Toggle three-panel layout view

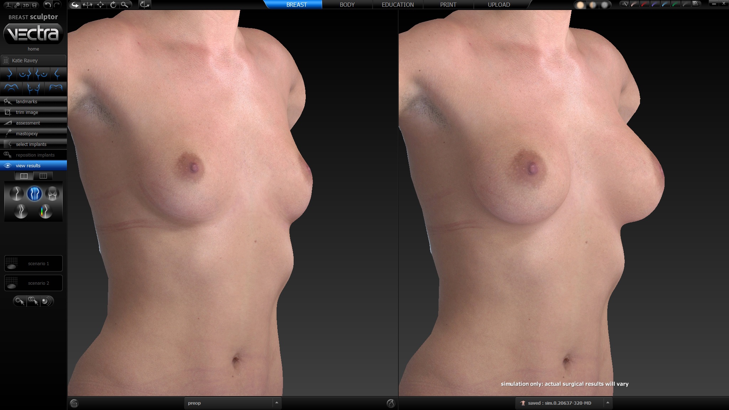[x=43, y=176]
